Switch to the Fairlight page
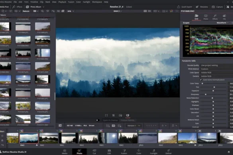The width and height of the screenshot is (233, 155). tap(154, 152)
